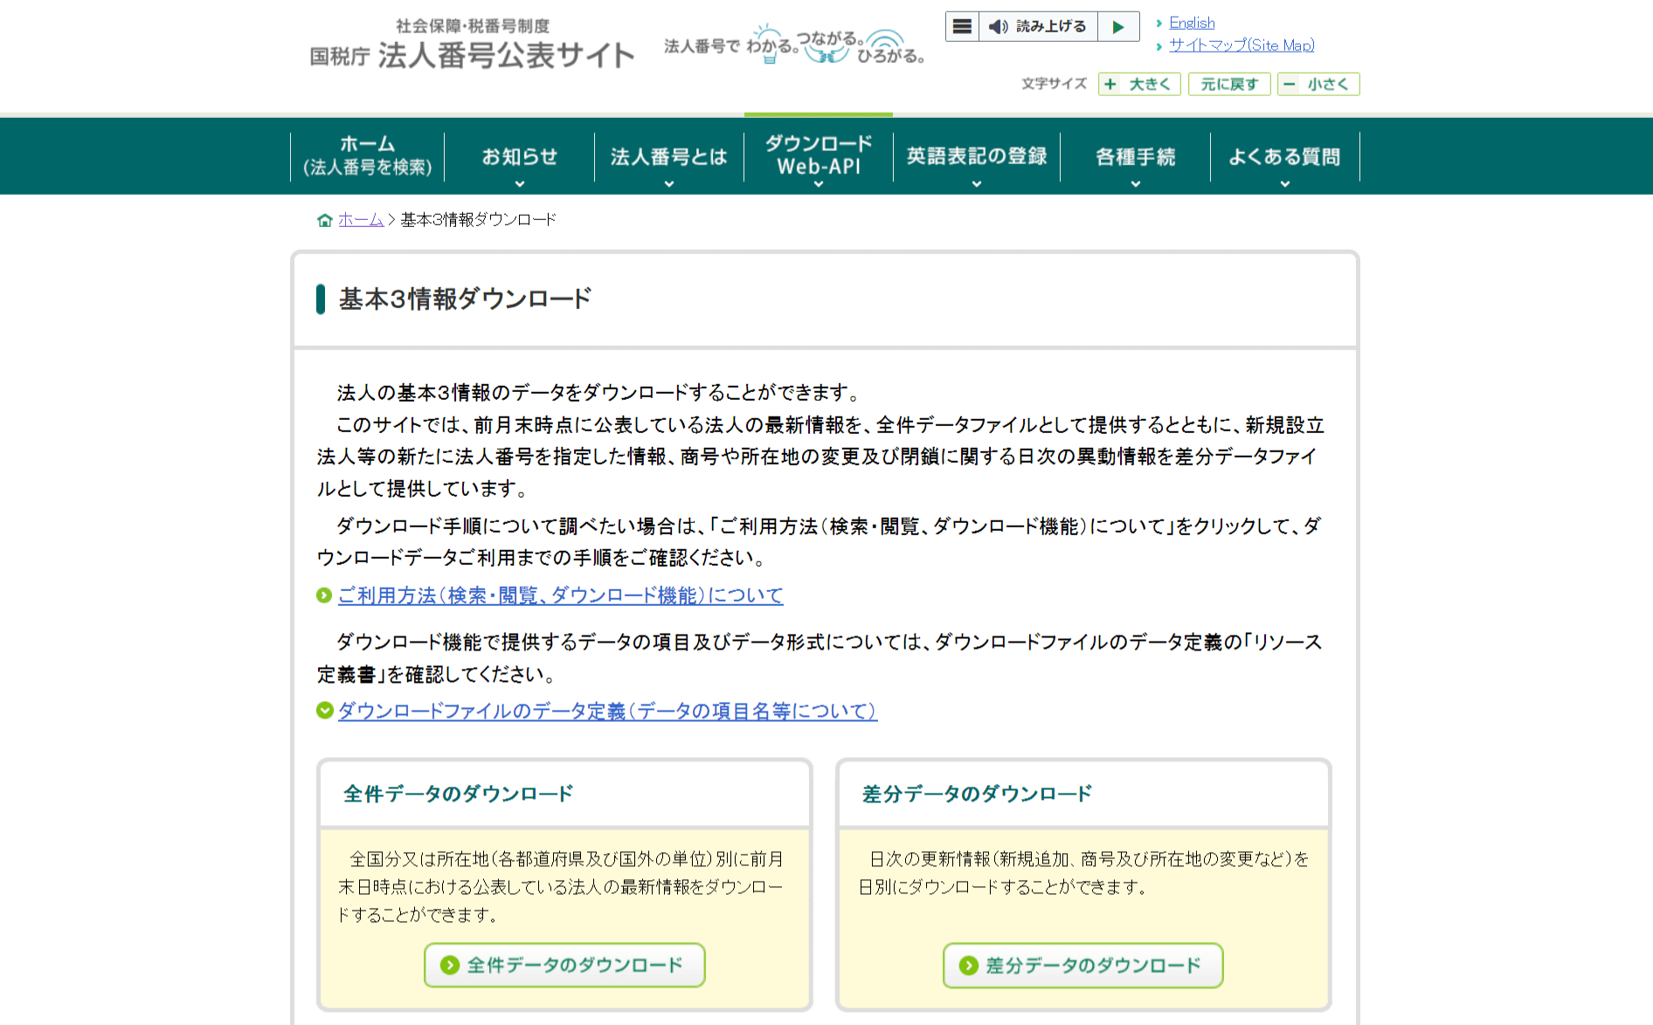The width and height of the screenshot is (1653, 1025).
Task: Expand the chevron under 法人番号とは
Action: click(x=669, y=184)
